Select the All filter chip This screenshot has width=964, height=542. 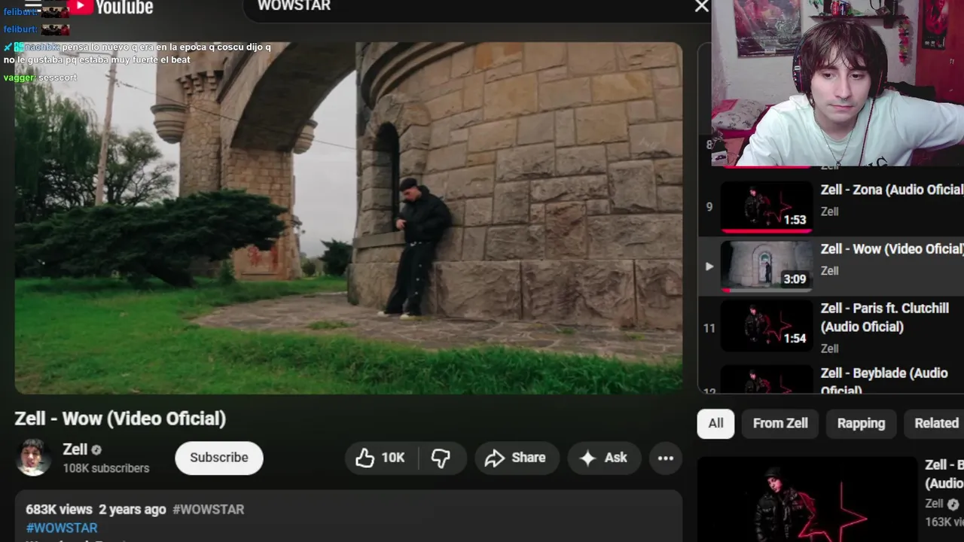(715, 423)
